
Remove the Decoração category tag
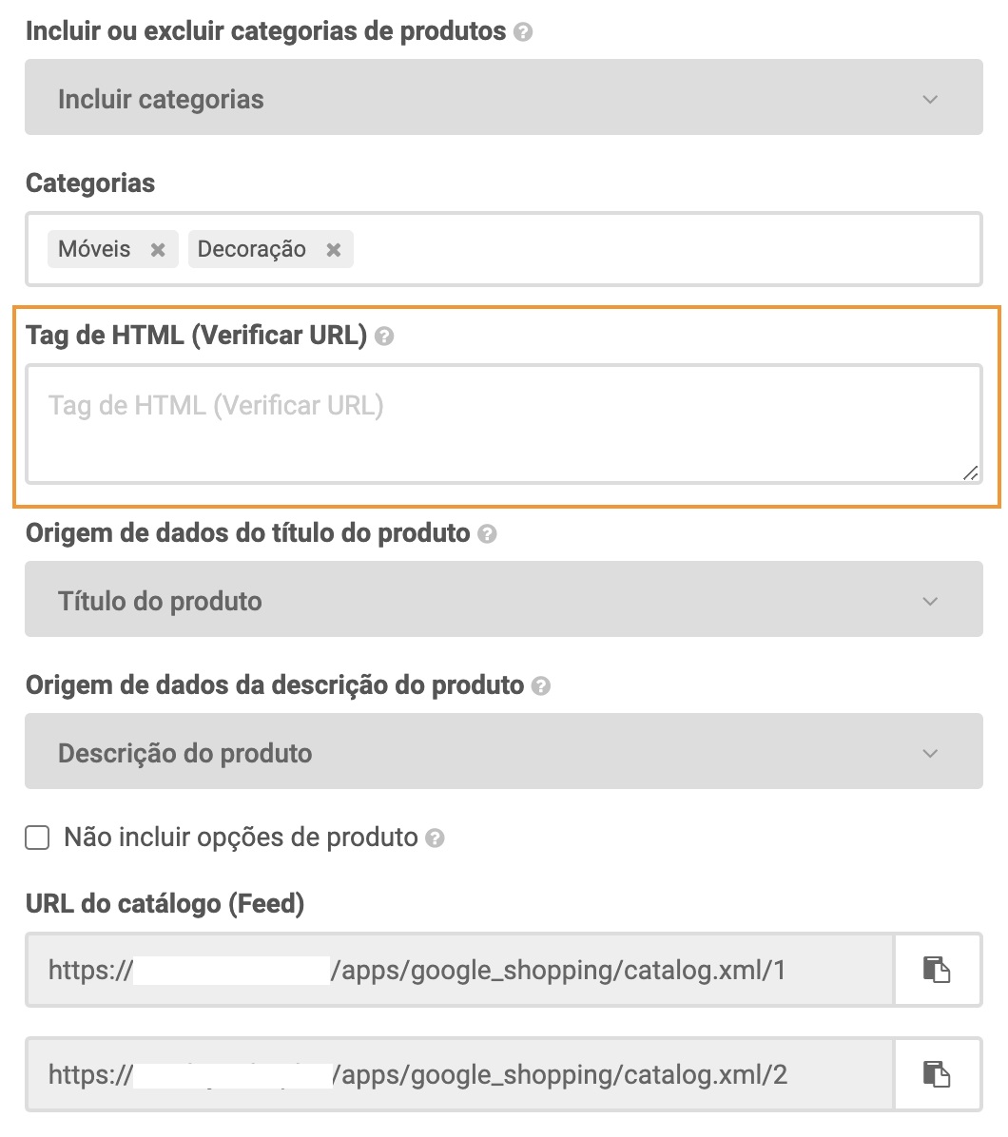click(x=334, y=249)
